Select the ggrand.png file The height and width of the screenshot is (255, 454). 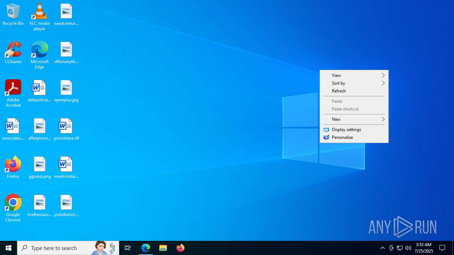pos(39,168)
